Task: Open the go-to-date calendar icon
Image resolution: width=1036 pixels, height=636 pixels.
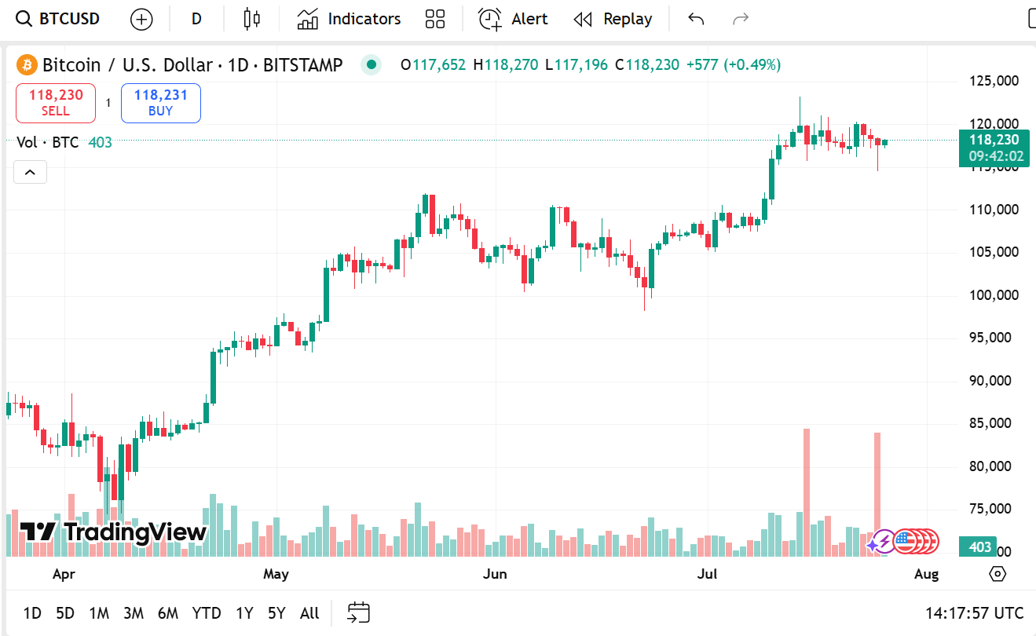Action: pos(359,612)
